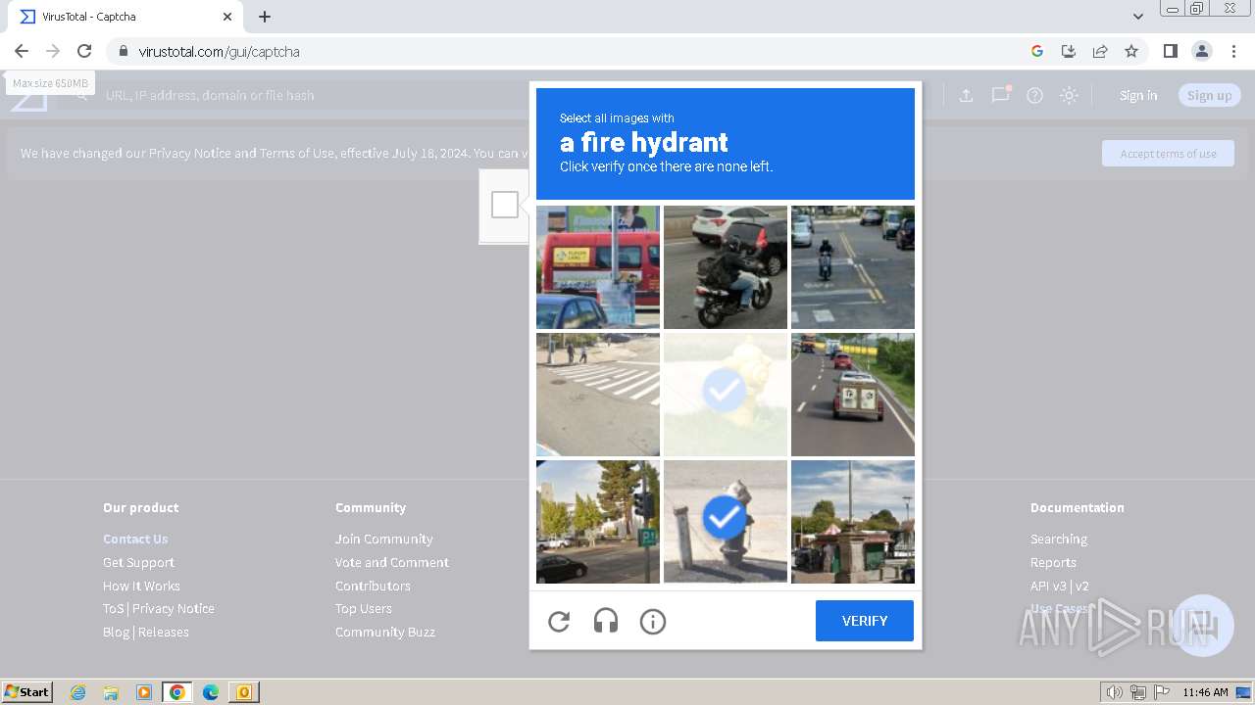View site information lock icon
Screen dimensions: 1255x705
coord(123,51)
